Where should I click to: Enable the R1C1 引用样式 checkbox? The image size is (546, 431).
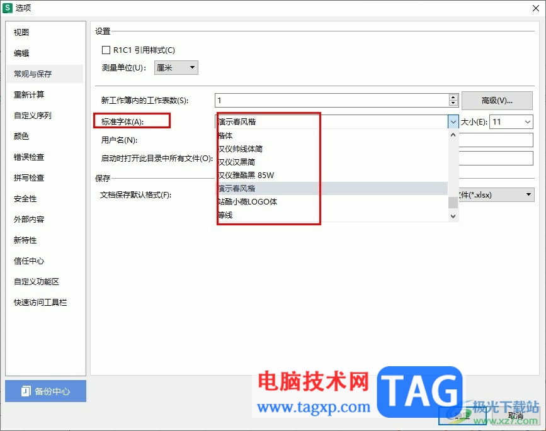(x=106, y=50)
